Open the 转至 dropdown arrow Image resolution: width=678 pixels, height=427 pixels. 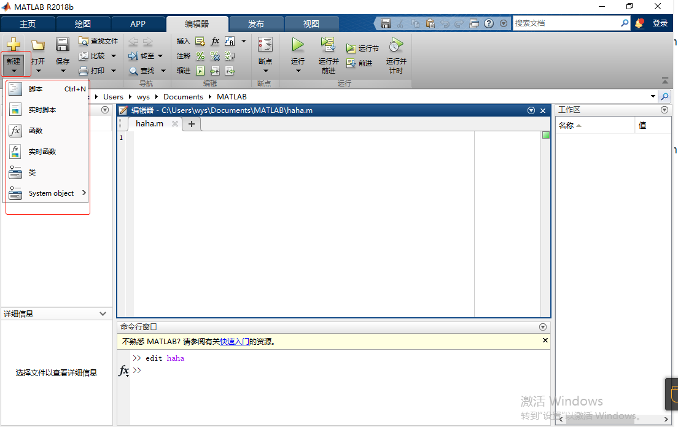tap(160, 56)
